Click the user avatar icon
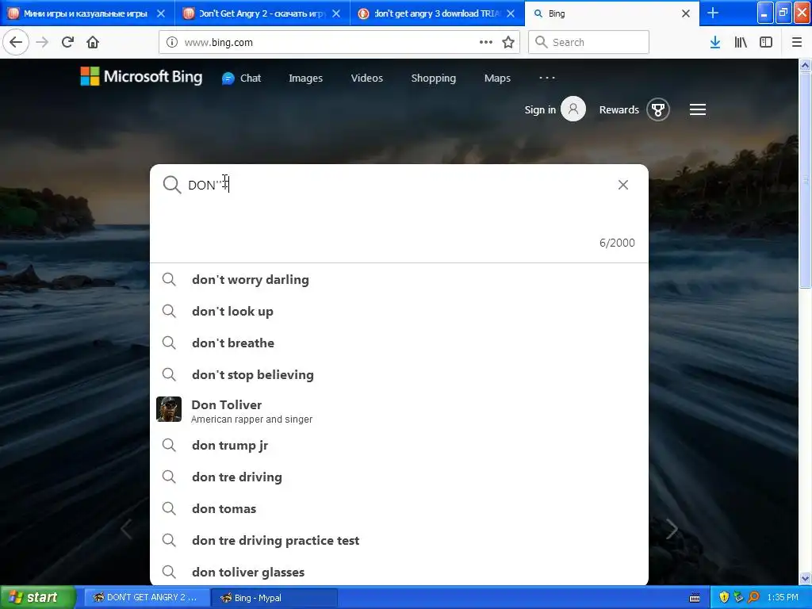Viewport: 812px width, 609px height. point(573,109)
